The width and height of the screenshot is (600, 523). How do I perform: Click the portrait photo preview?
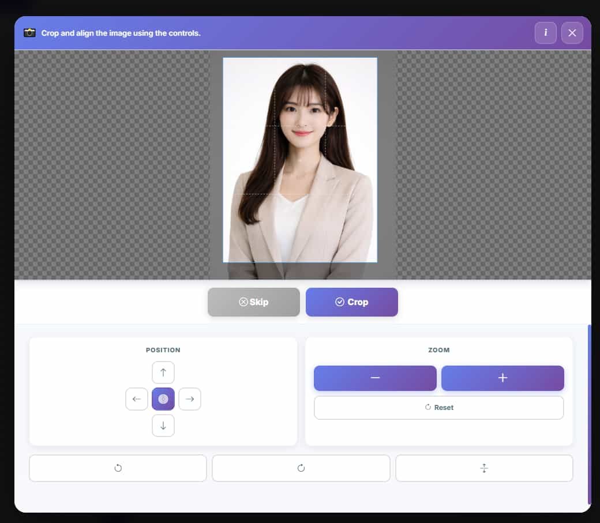[300, 160]
